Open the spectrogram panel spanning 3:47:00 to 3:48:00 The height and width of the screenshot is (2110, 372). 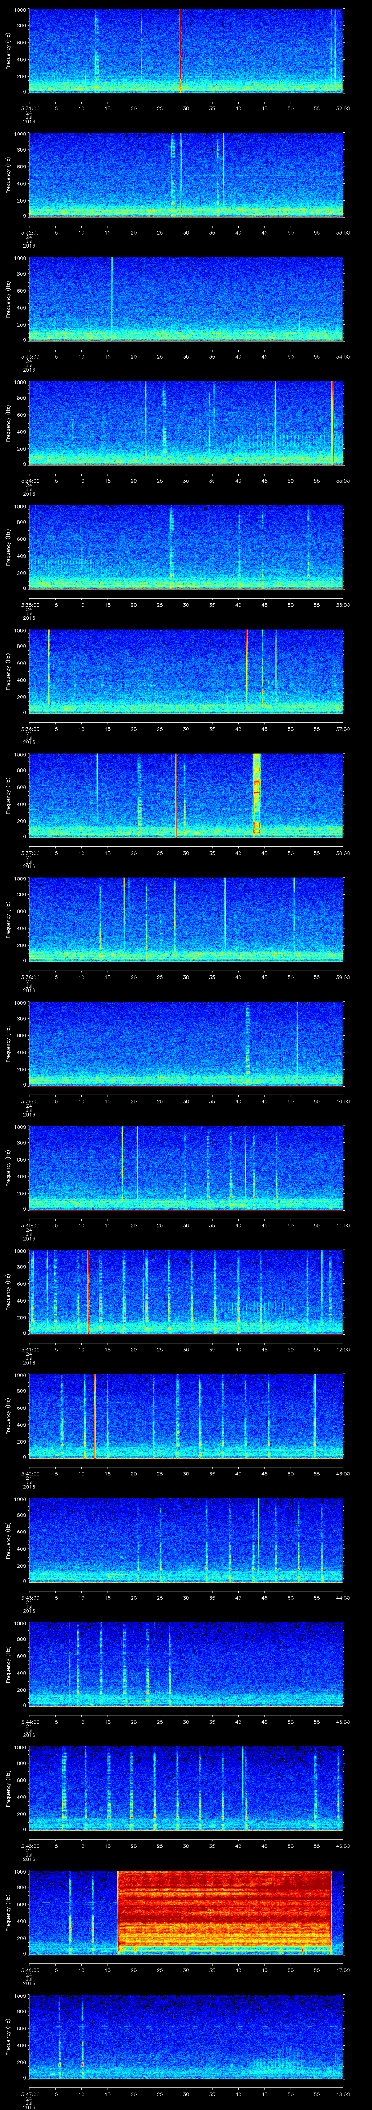(186, 2037)
